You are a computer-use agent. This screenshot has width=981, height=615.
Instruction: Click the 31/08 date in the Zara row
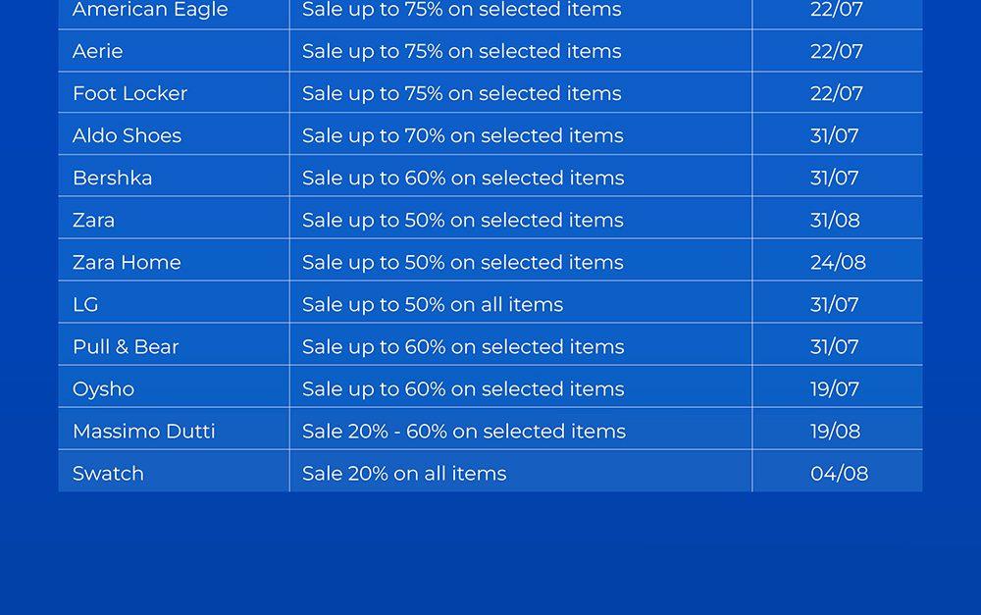click(835, 220)
